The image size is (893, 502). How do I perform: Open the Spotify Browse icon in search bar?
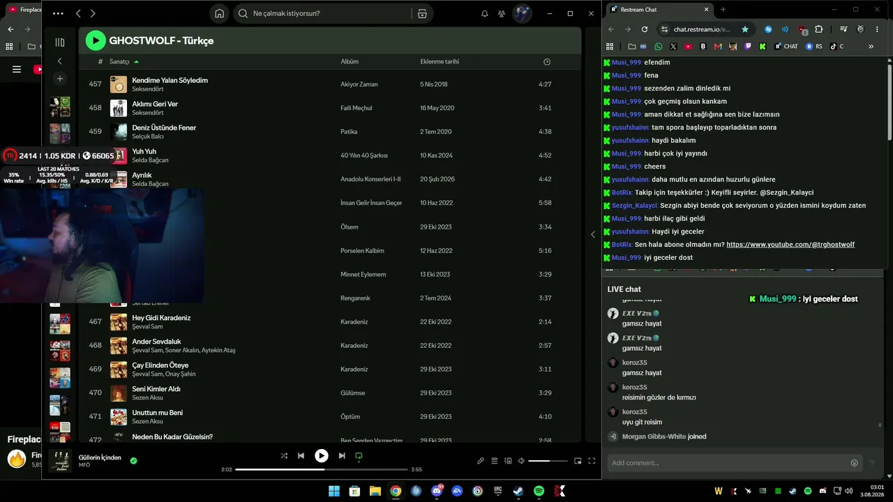point(422,13)
